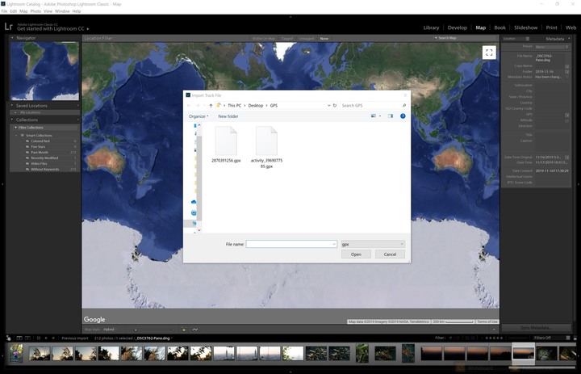Click the Lr logo identity plate
The height and width of the screenshot is (374, 581).
coord(9,27)
